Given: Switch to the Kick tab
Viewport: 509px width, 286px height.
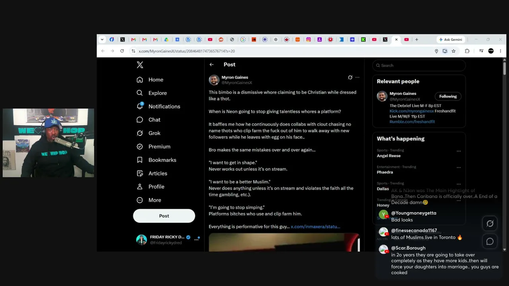Looking at the screenshot, I should click(363, 39).
